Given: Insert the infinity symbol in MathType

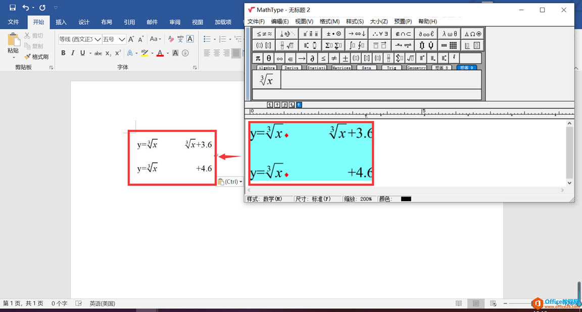Looking at the screenshot, I should [x=279, y=58].
